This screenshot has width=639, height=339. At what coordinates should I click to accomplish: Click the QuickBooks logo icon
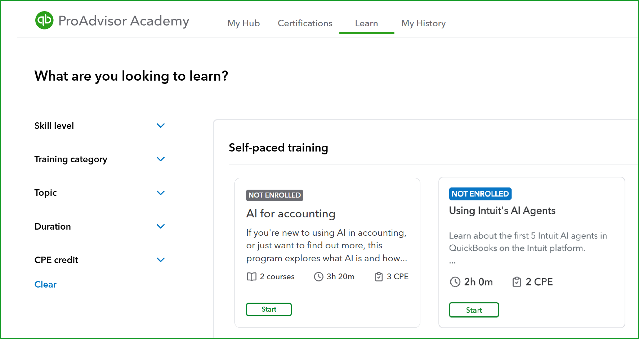[x=44, y=21]
